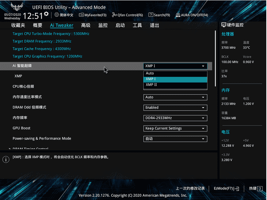Viewport: 267px width, 200px height.
Task: Click the TUF logo emblem
Action: [x=17, y=7]
